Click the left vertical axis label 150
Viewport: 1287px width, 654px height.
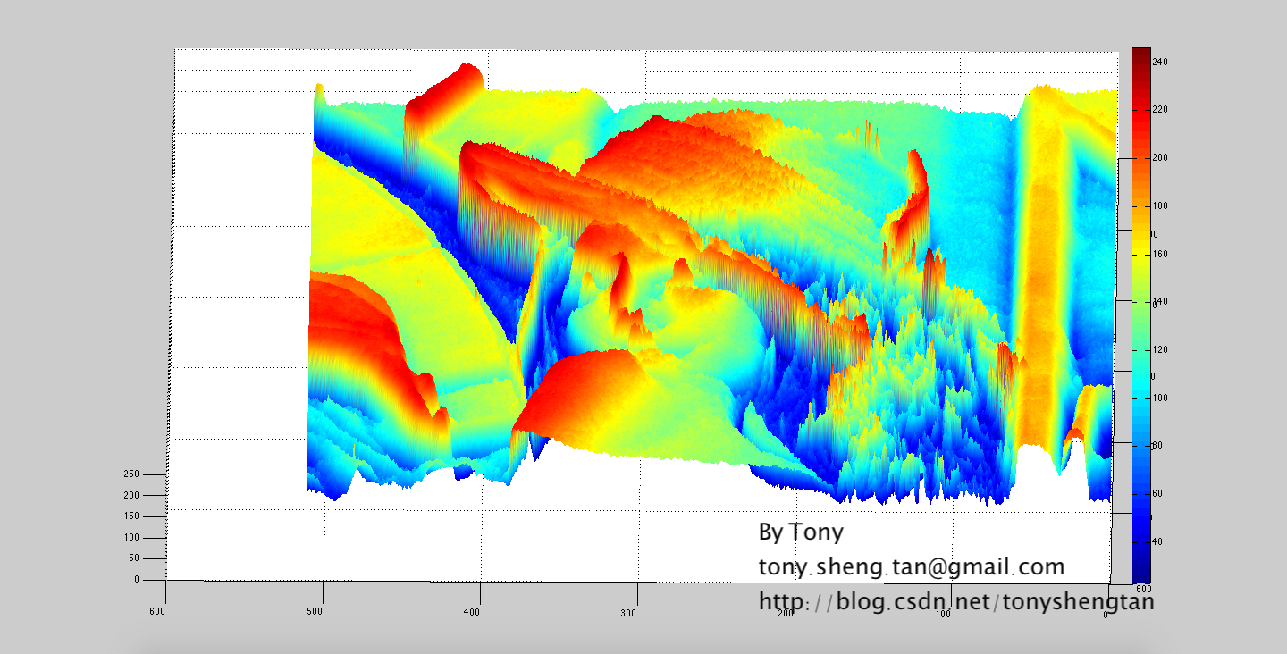[x=131, y=516]
